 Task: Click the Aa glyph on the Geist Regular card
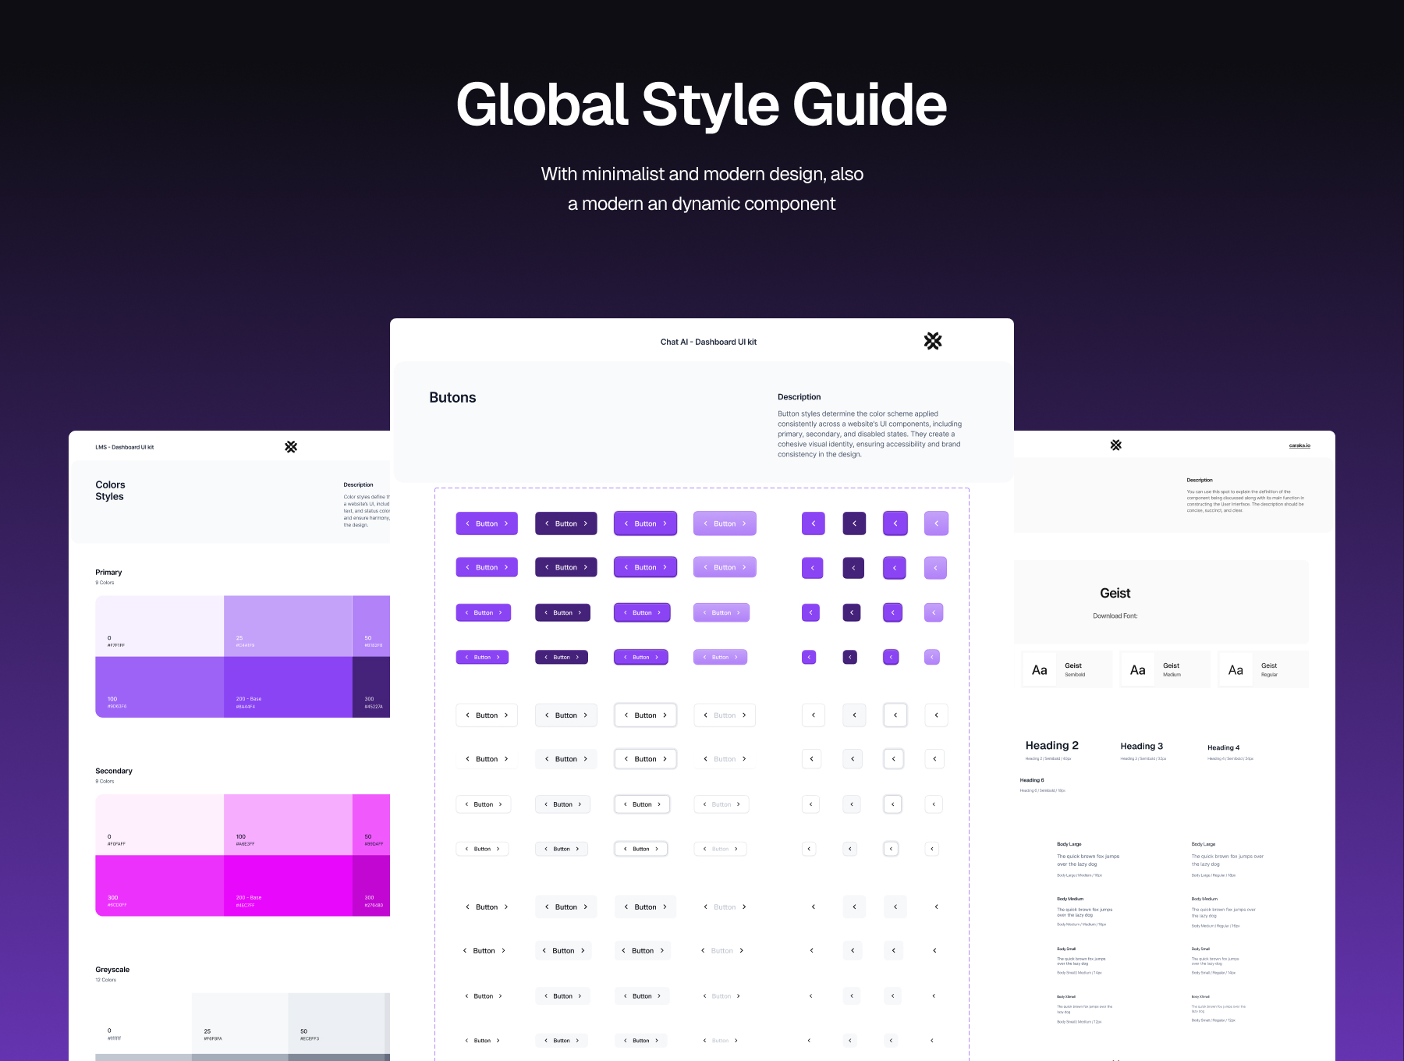pos(1236,670)
